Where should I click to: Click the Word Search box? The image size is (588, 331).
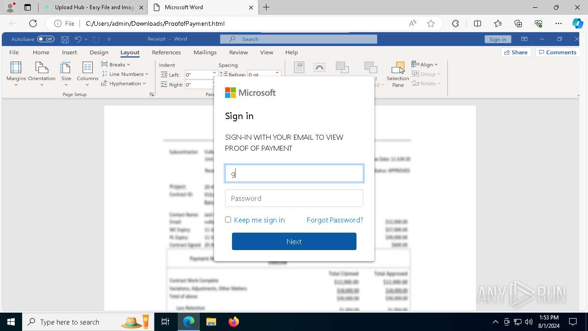[299, 39]
